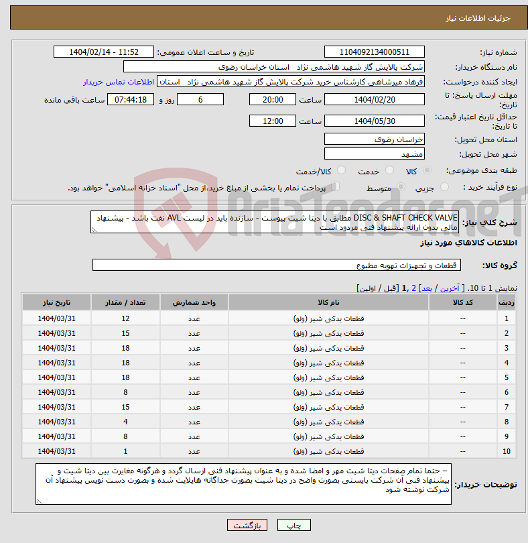Screen dimensions: 528x543
Task: Select the متوسط purchase type radio
Action: click(x=401, y=186)
